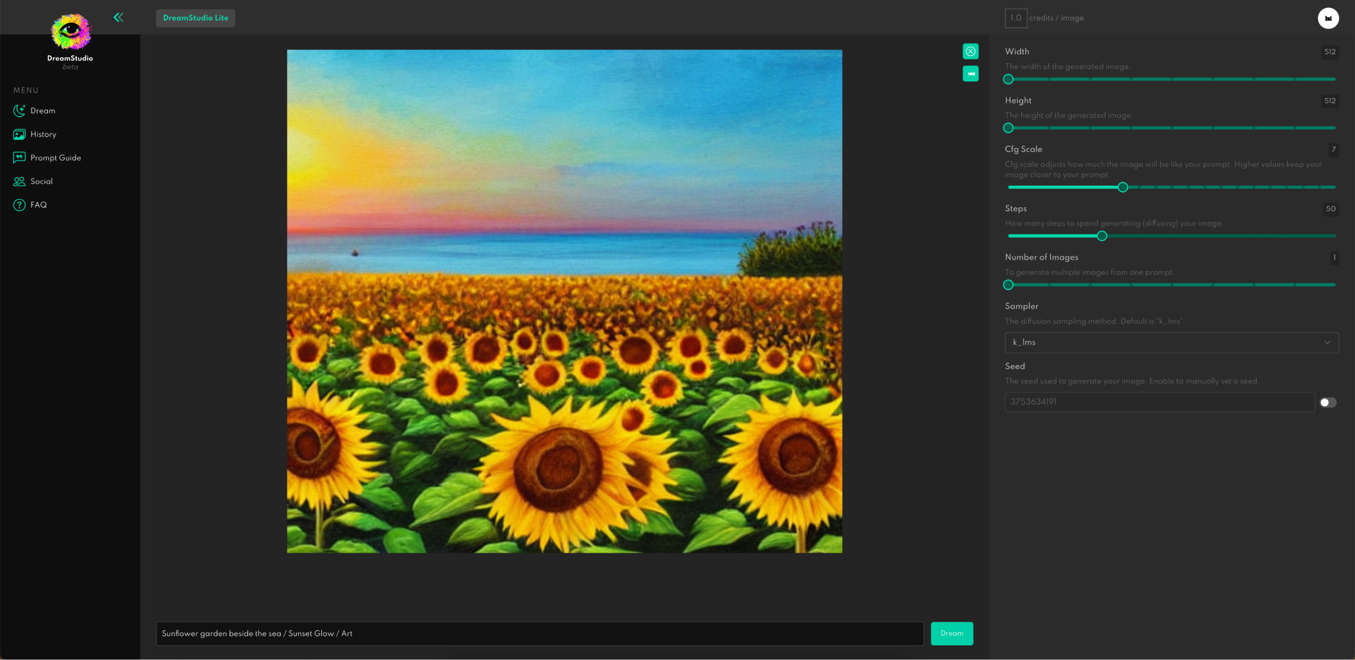Click the DreamStudio eye logo
Screen dimensions: 1355x660
[x=71, y=32]
